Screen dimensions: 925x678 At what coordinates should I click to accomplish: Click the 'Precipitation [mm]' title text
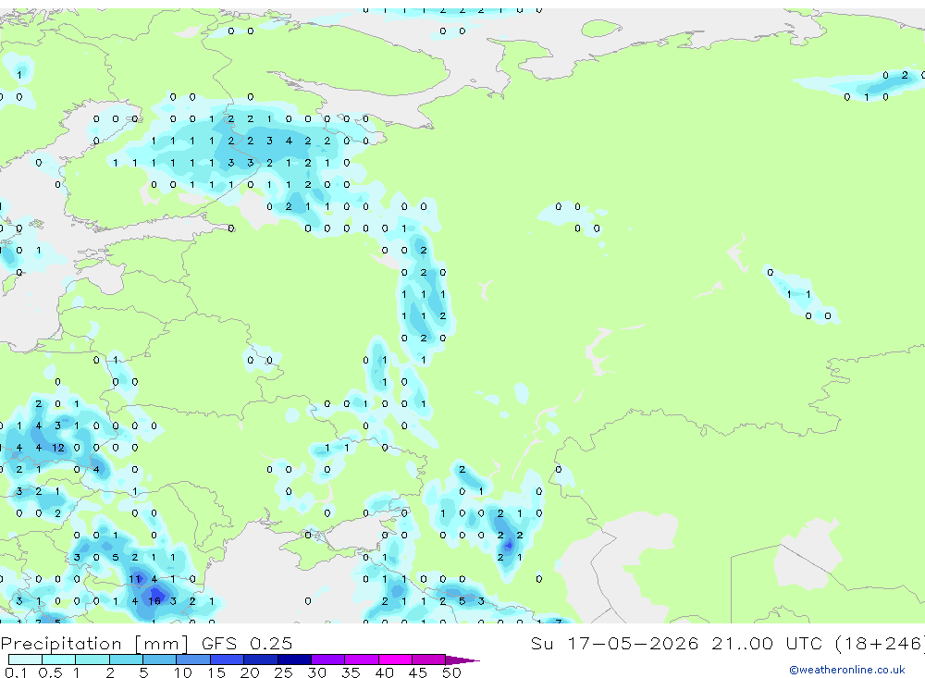coord(94,644)
